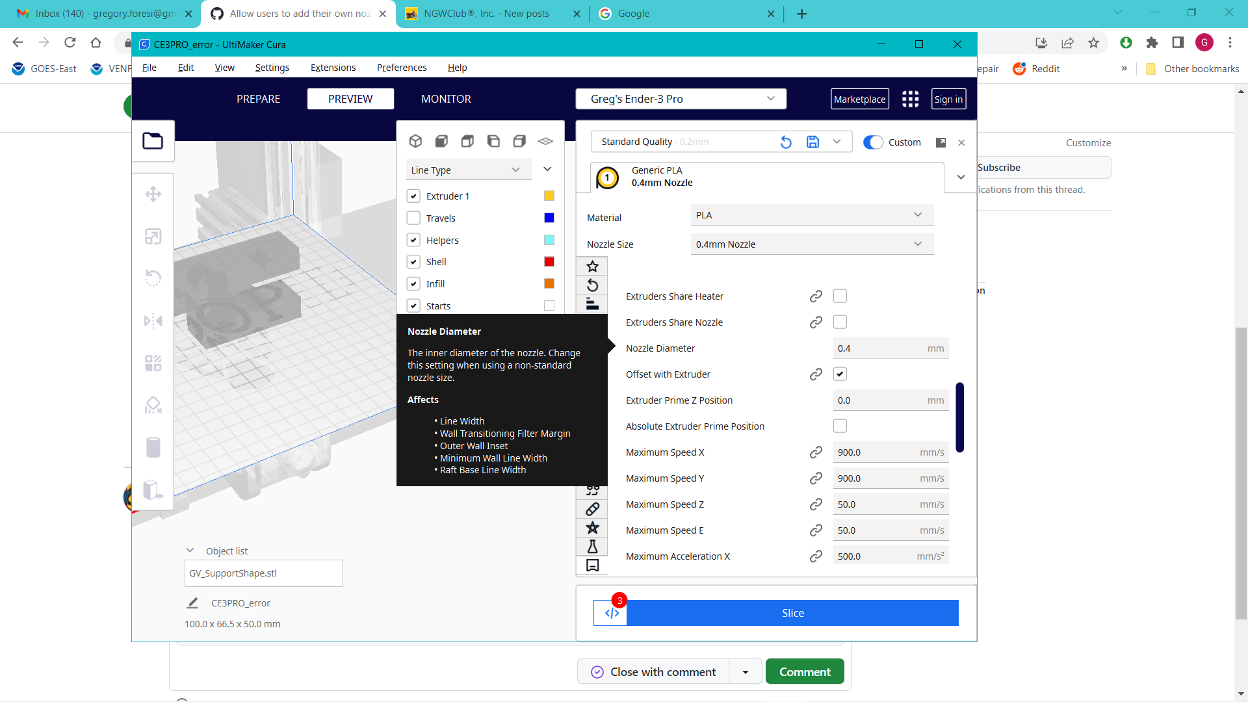Select the Scale tool
Viewport: 1248px width, 702px height.
point(153,237)
